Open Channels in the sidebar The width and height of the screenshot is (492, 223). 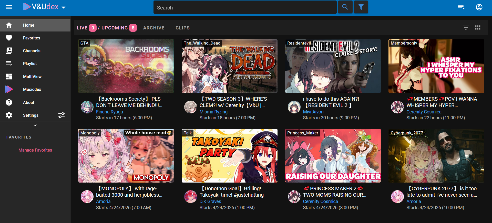35,51
